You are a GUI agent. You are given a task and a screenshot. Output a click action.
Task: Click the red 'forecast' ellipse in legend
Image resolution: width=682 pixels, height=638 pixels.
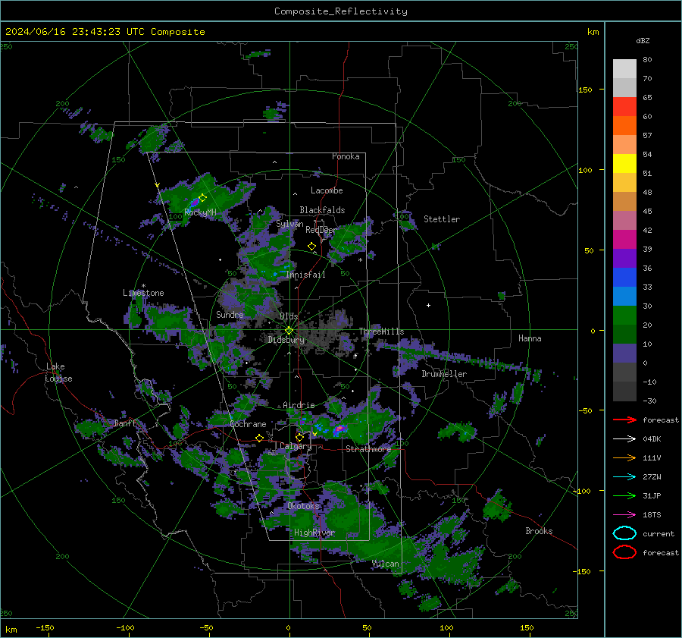(624, 552)
